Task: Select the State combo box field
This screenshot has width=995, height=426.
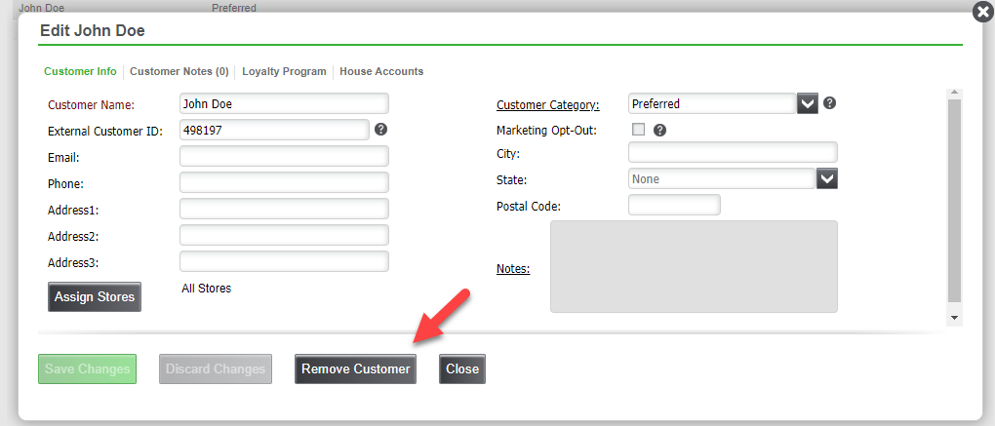Action: click(722, 178)
